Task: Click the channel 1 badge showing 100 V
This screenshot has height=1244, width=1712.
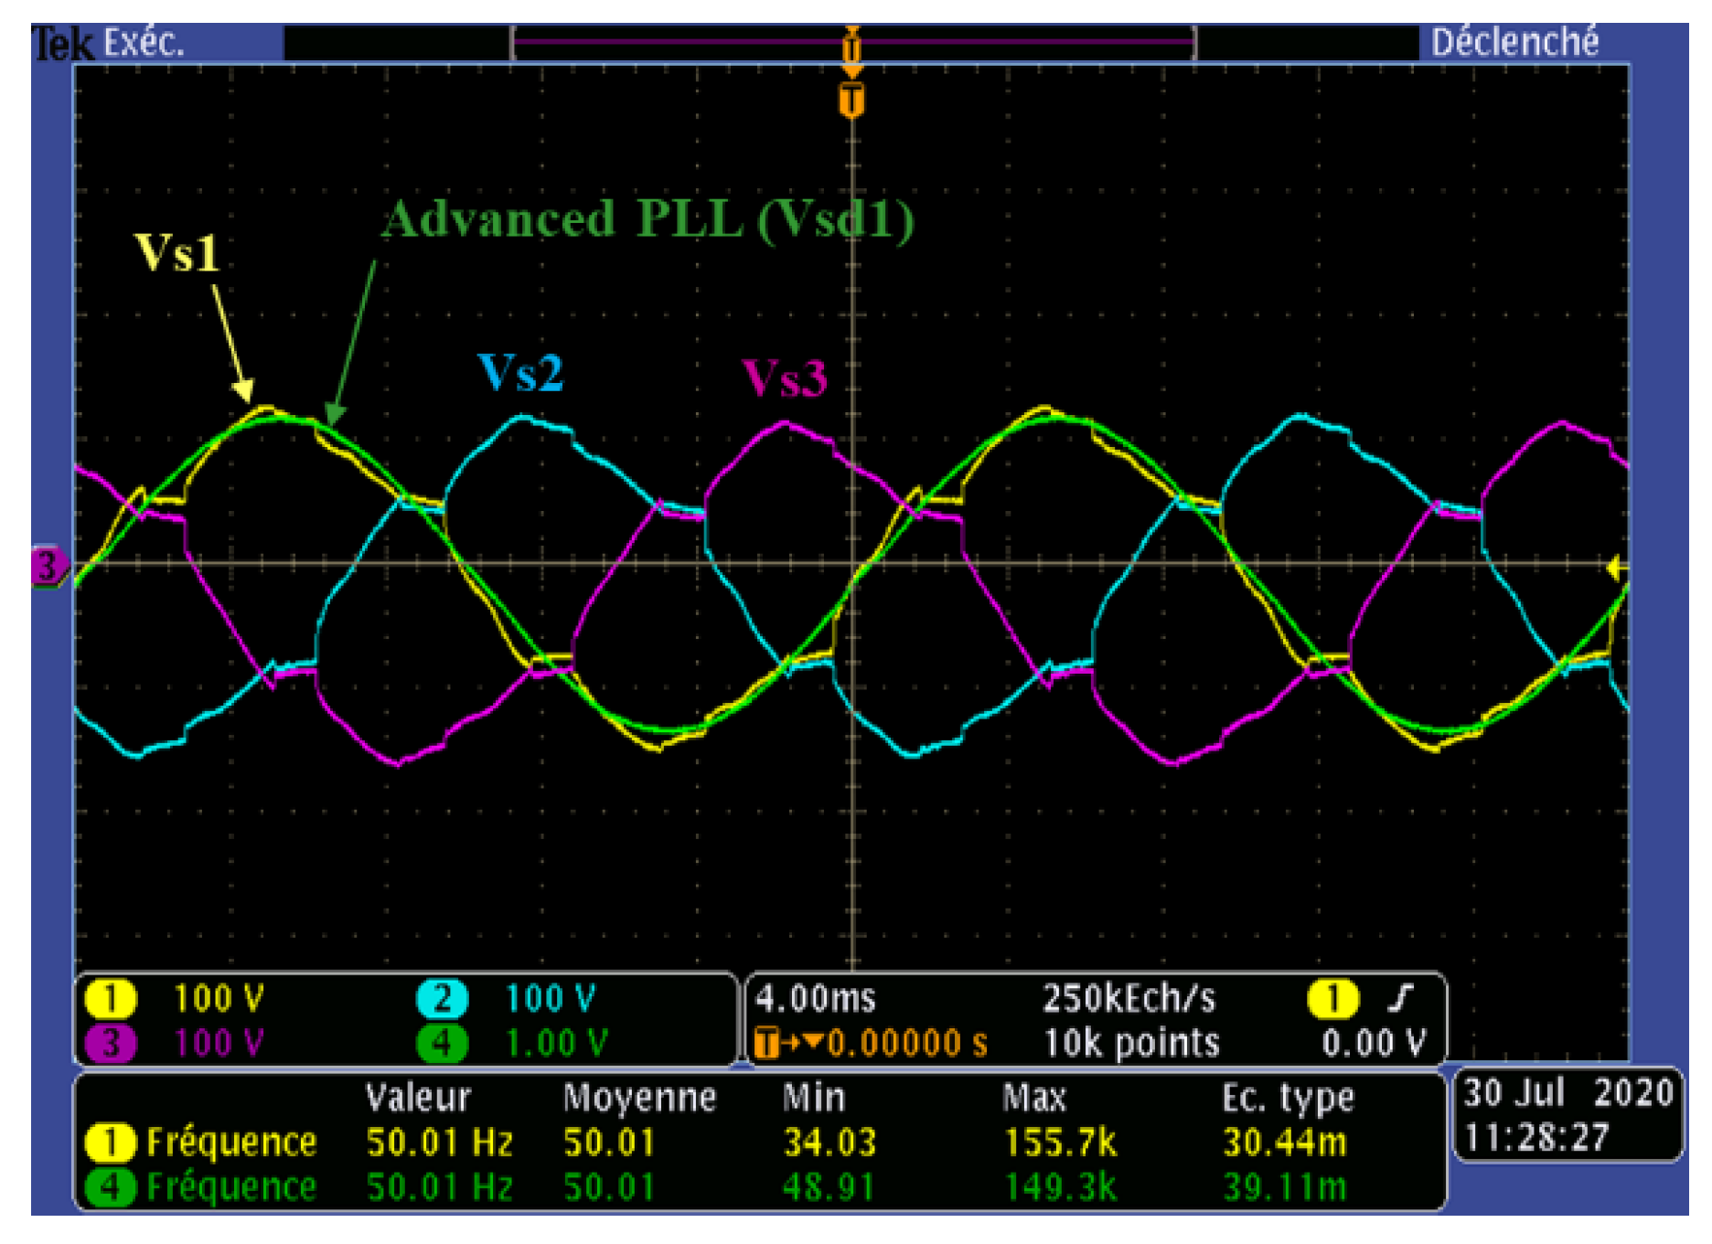Action: (x=111, y=999)
